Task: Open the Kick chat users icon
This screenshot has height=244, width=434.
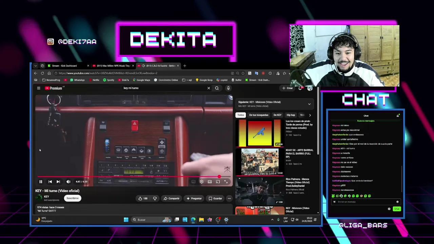Action: (x=398, y=116)
